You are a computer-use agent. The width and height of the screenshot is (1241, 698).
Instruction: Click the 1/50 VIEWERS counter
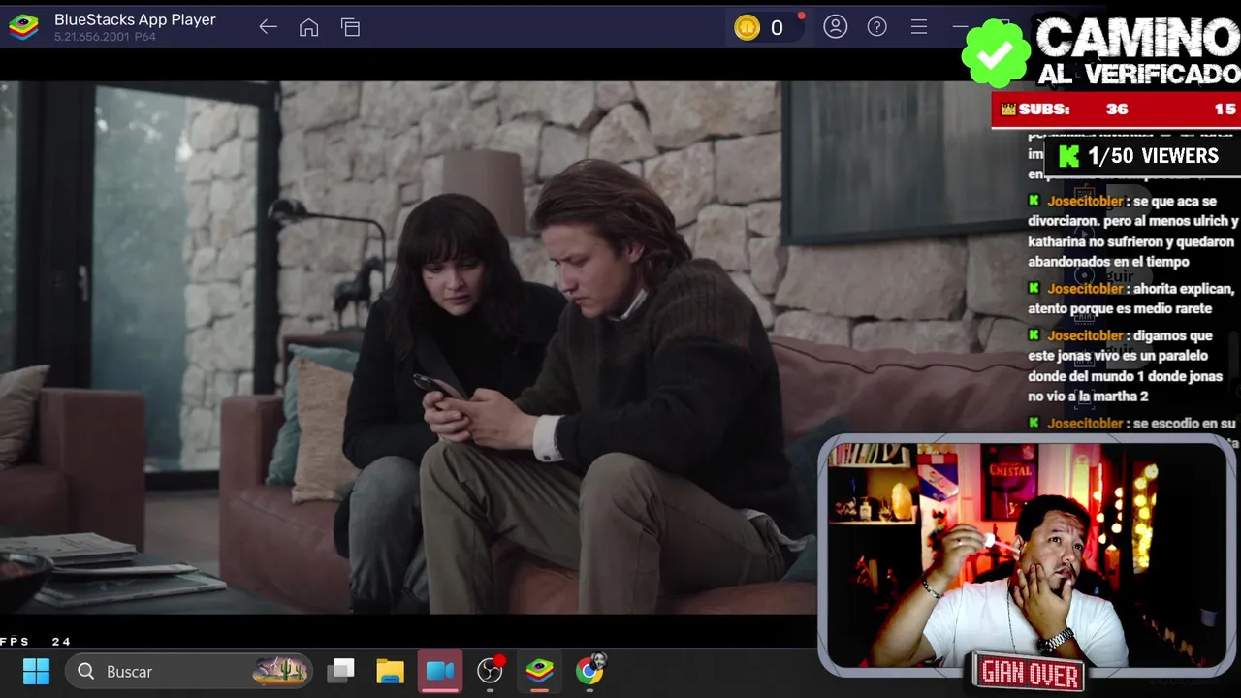1141,156
